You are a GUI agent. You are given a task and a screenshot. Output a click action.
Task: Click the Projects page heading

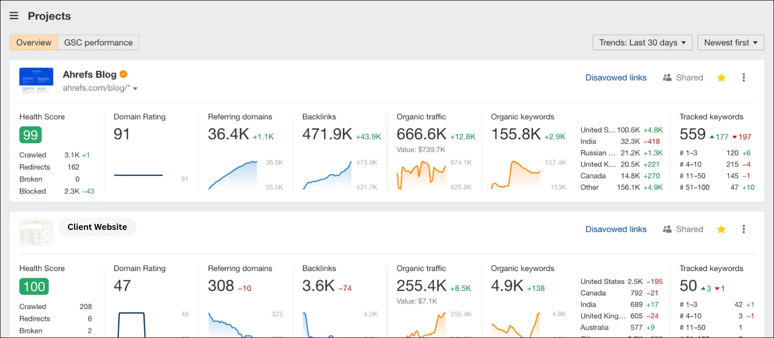pos(49,16)
